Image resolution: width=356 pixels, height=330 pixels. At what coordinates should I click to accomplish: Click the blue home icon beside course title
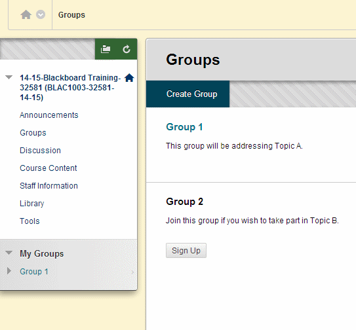[x=129, y=78]
